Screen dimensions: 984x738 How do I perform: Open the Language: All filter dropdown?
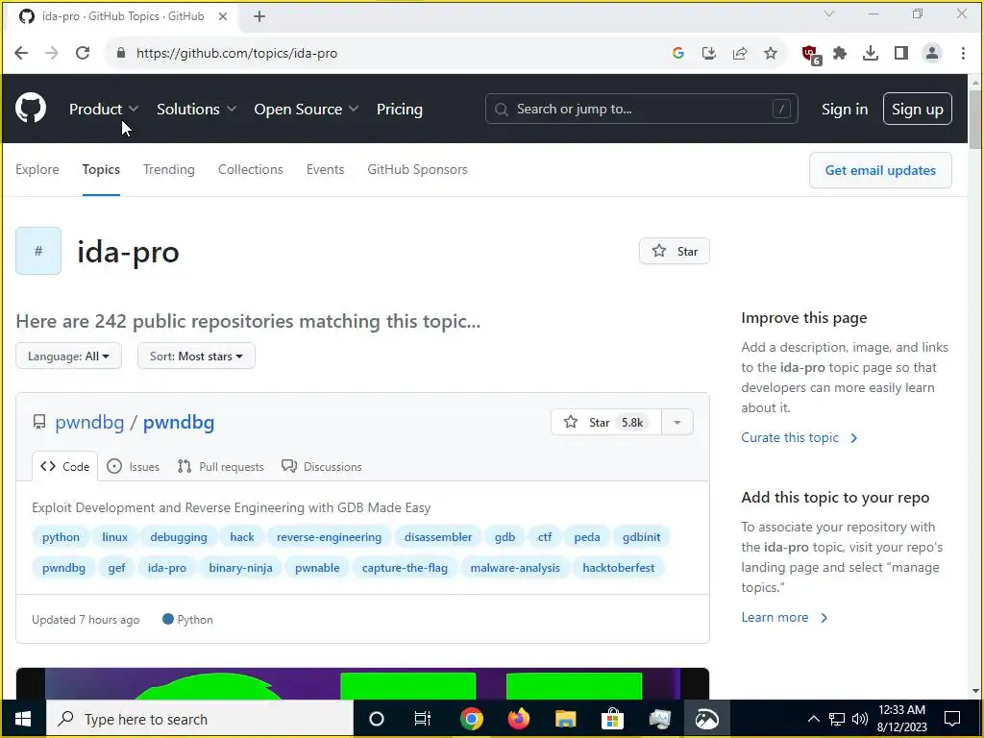tap(68, 356)
